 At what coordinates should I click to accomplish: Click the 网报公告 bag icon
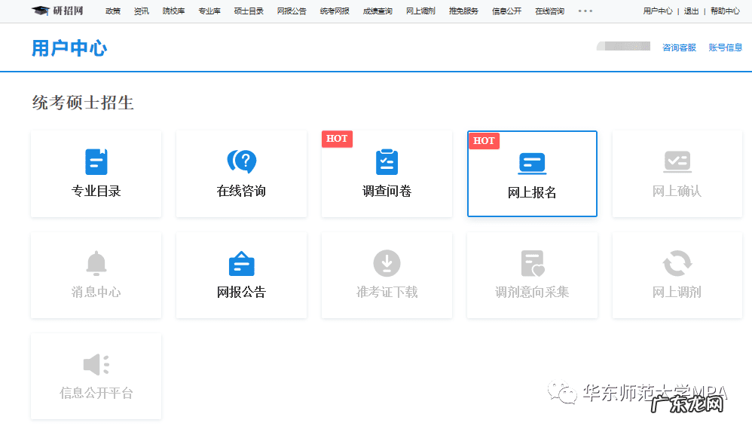[242, 264]
